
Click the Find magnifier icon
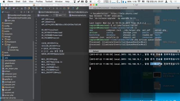pos(33,8)
